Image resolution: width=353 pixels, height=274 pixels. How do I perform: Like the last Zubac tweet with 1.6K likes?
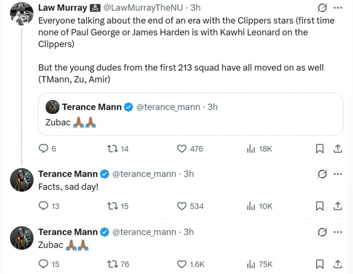182,264
